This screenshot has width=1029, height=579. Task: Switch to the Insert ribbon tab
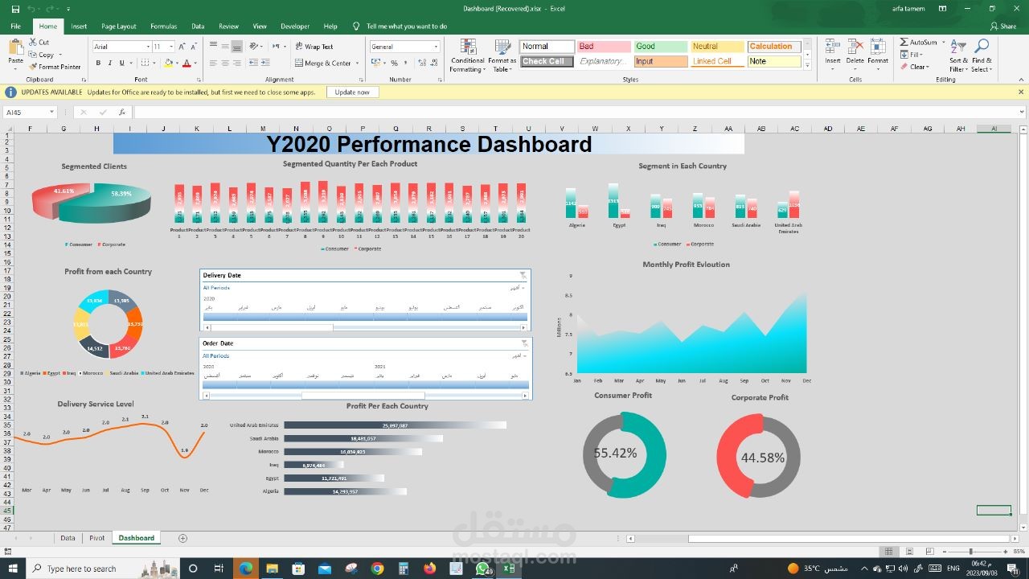tap(79, 26)
